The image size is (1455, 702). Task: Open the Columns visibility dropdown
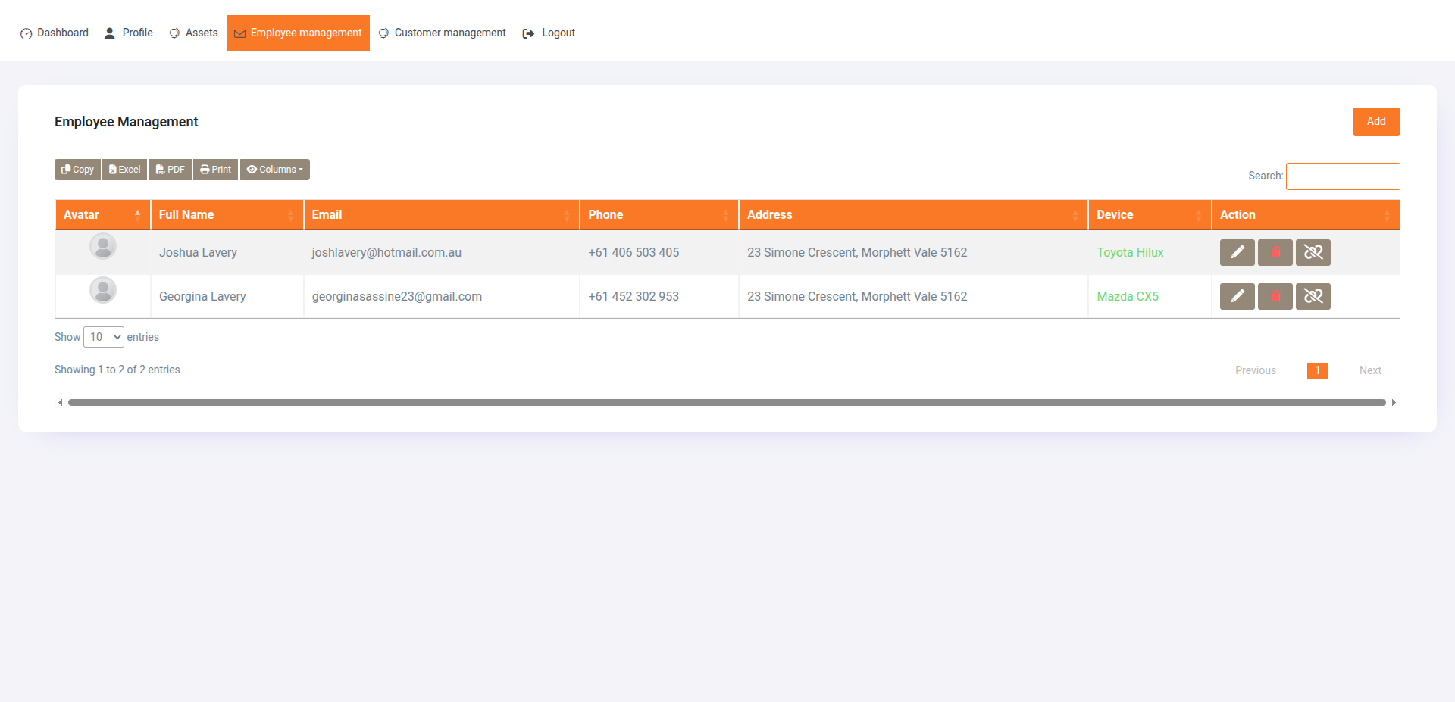274,169
